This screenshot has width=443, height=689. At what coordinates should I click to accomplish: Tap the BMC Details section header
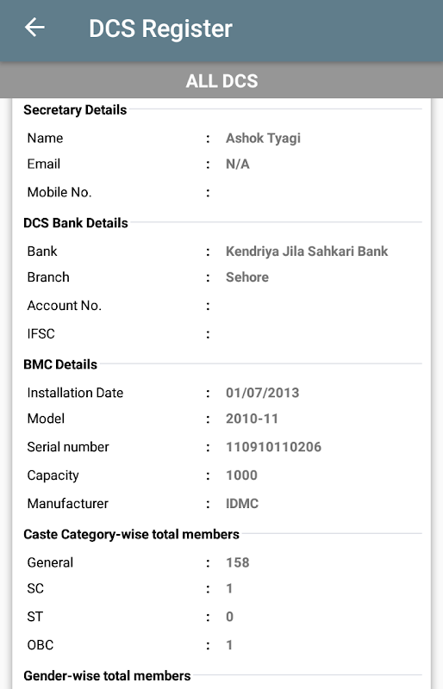coord(60,364)
